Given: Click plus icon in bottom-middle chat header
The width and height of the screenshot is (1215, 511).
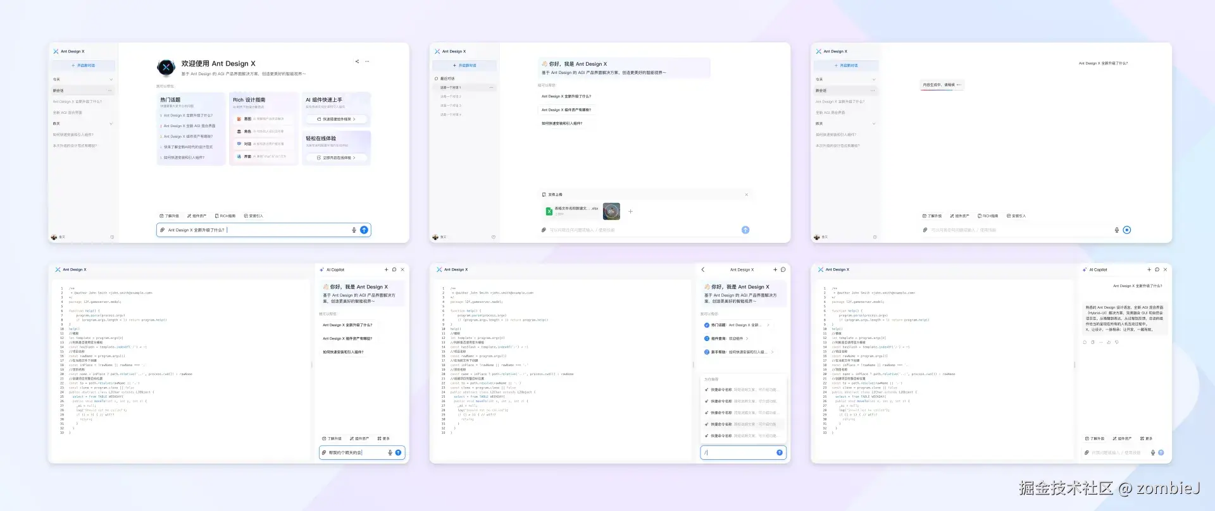Looking at the screenshot, I should (775, 269).
